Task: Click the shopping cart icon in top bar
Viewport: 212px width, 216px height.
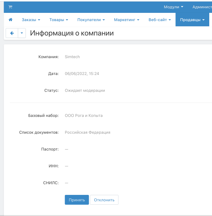Action: click(10, 7)
